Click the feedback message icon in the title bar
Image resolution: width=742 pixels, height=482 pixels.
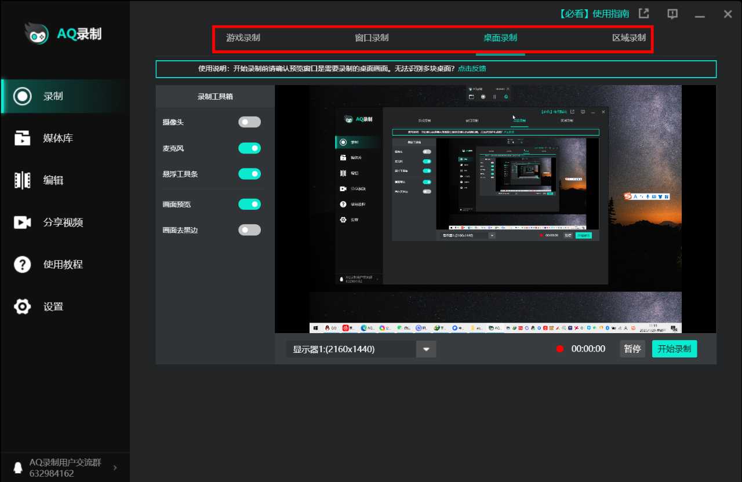pos(672,14)
